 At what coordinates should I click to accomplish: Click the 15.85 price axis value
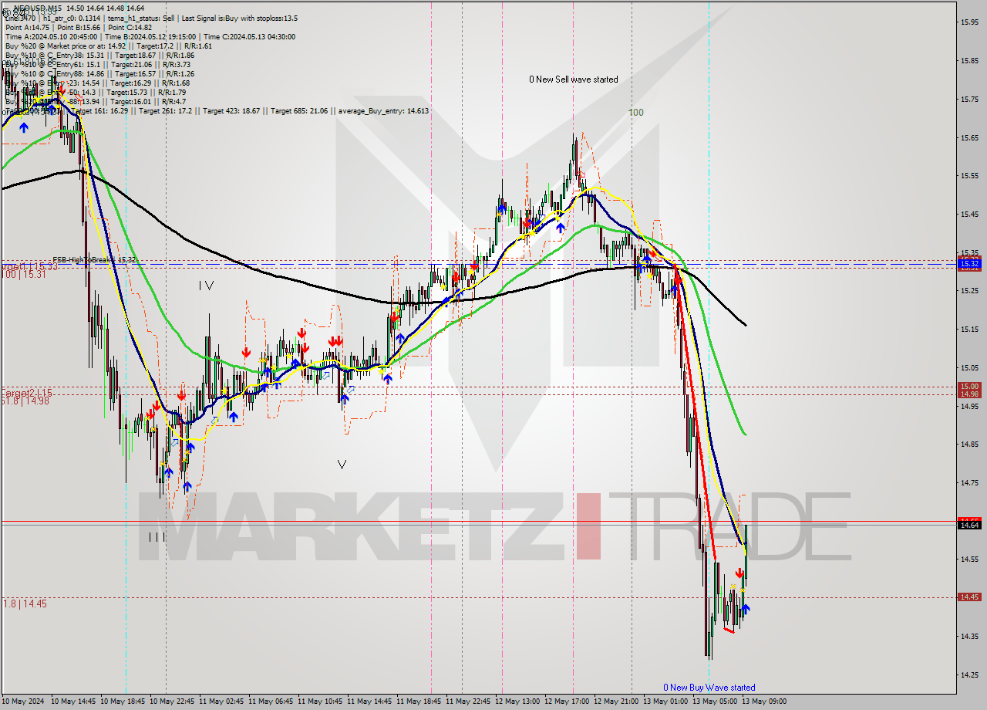point(969,60)
